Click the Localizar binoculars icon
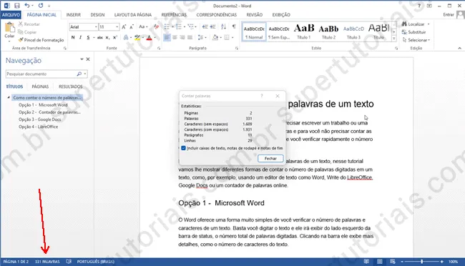This screenshot has height=266, width=465. (404, 24)
